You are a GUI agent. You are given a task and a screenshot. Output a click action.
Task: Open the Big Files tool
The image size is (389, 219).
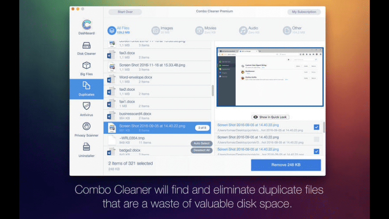pyautogui.click(x=86, y=69)
